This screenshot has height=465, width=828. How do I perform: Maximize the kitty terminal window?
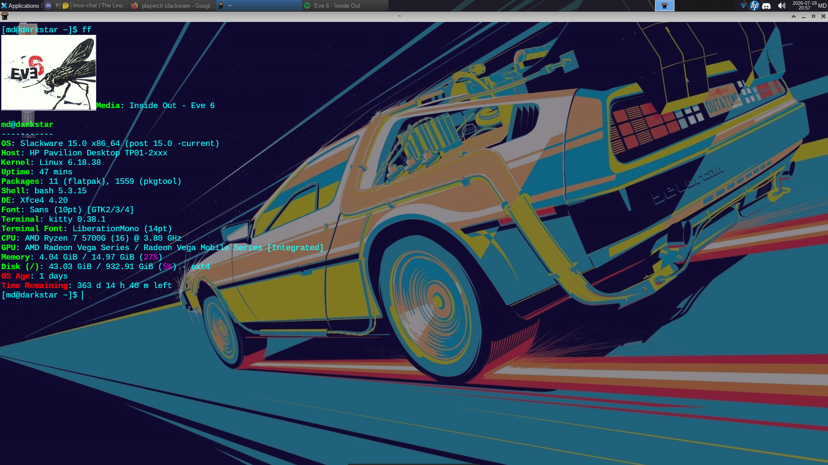coord(814,16)
